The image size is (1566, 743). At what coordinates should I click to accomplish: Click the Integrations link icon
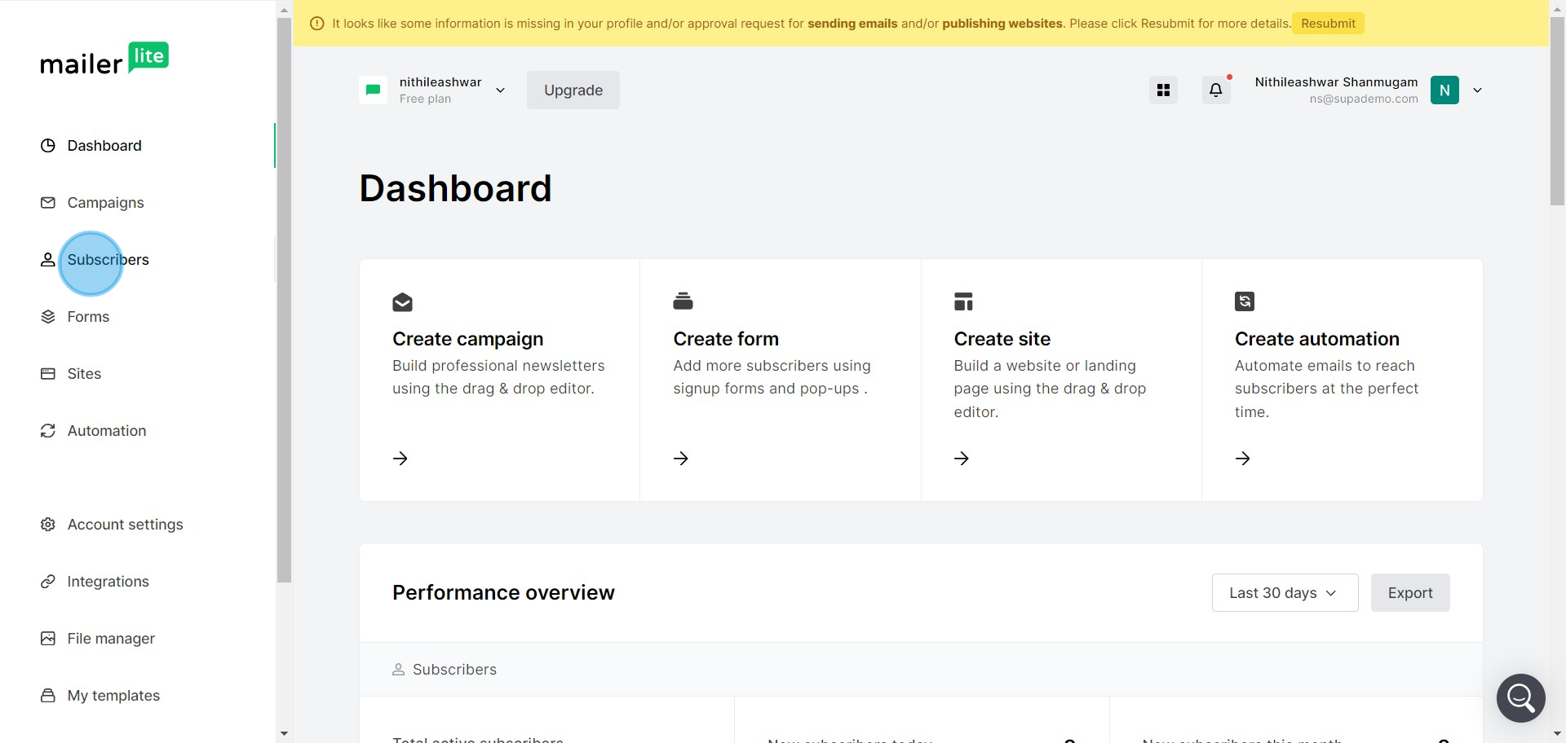(48, 582)
